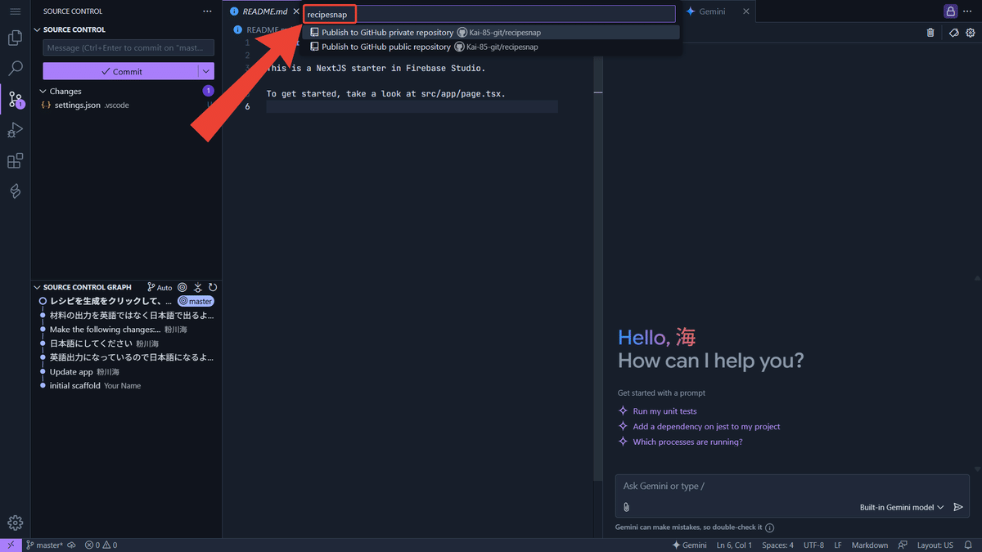
Task: Click 'Ln 6, Col 1' in status bar
Action: tap(734, 545)
